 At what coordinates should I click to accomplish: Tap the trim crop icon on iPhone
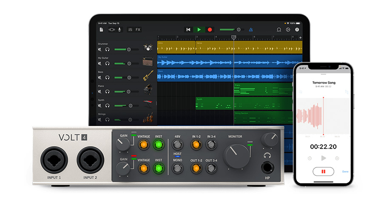point(347,92)
